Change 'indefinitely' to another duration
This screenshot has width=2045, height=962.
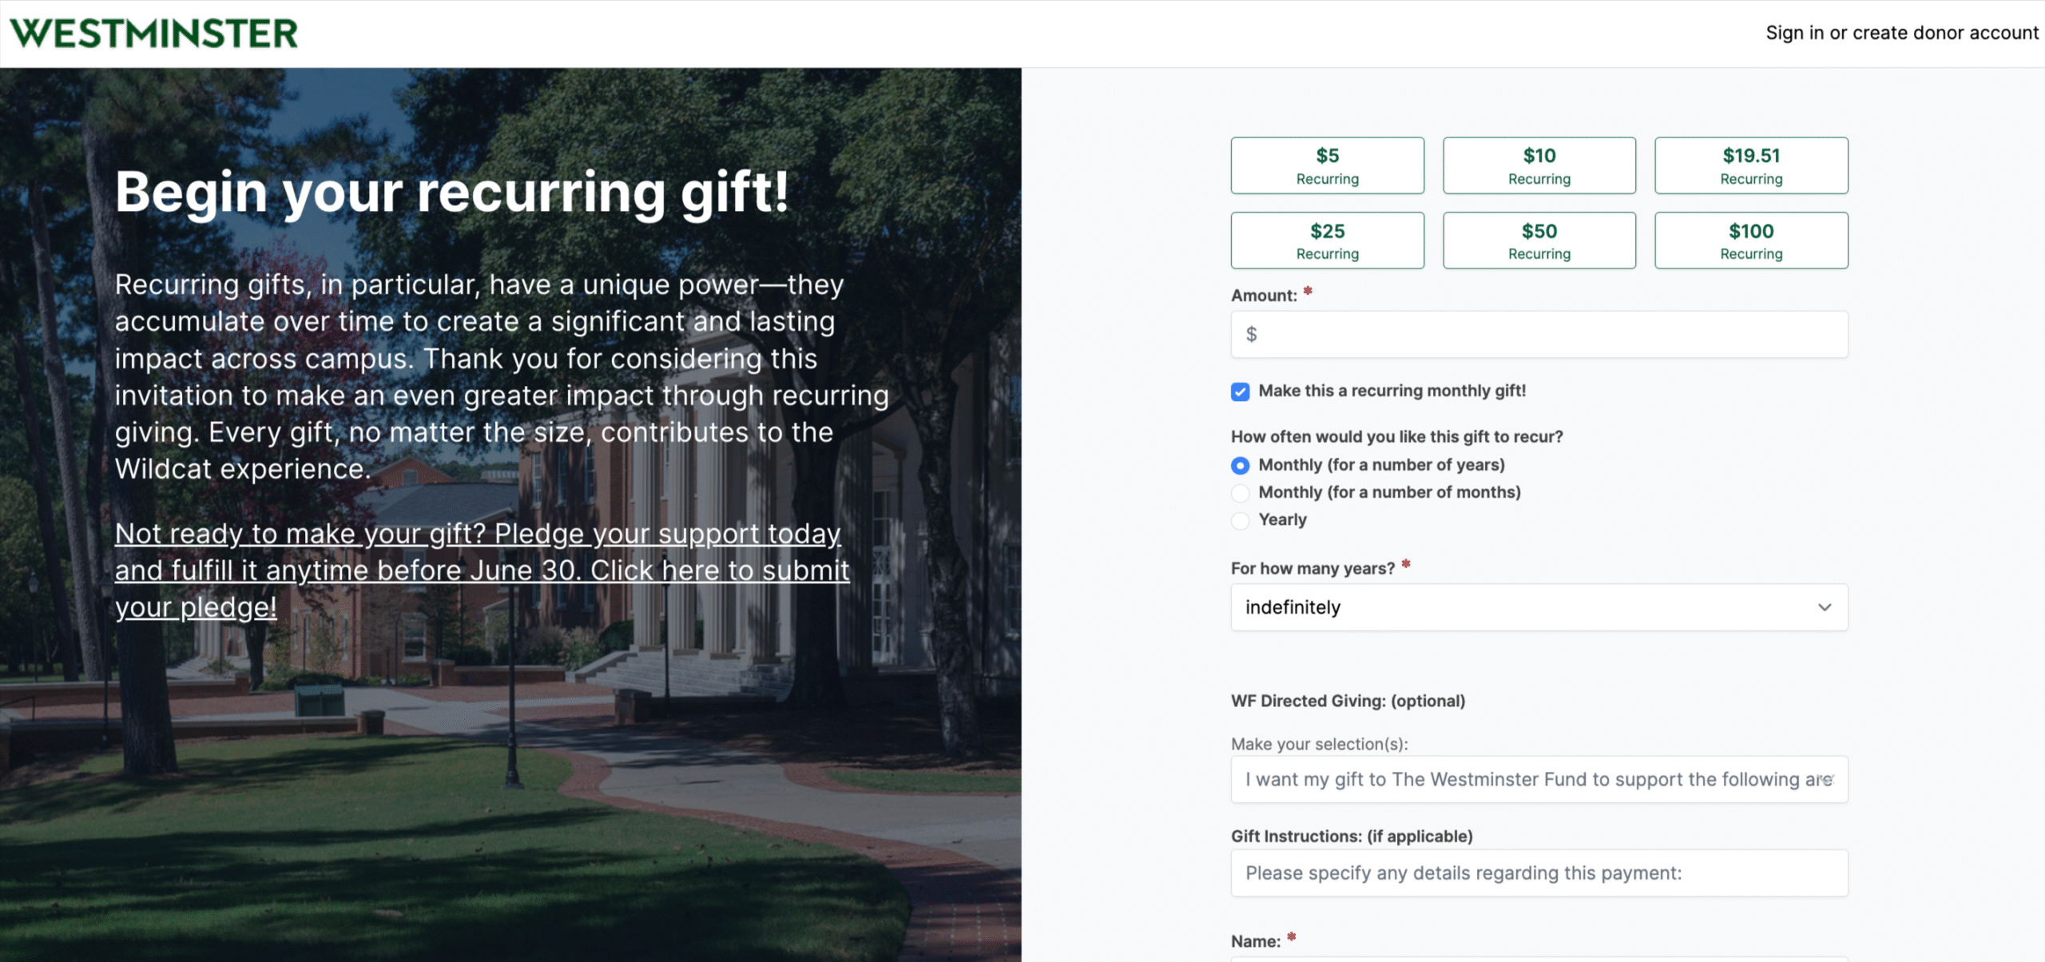[x=1539, y=607]
